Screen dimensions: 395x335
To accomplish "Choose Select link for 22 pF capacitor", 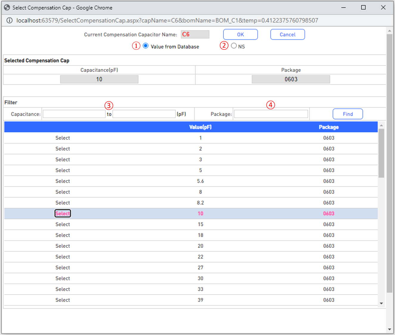I will [x=63, y=257].
